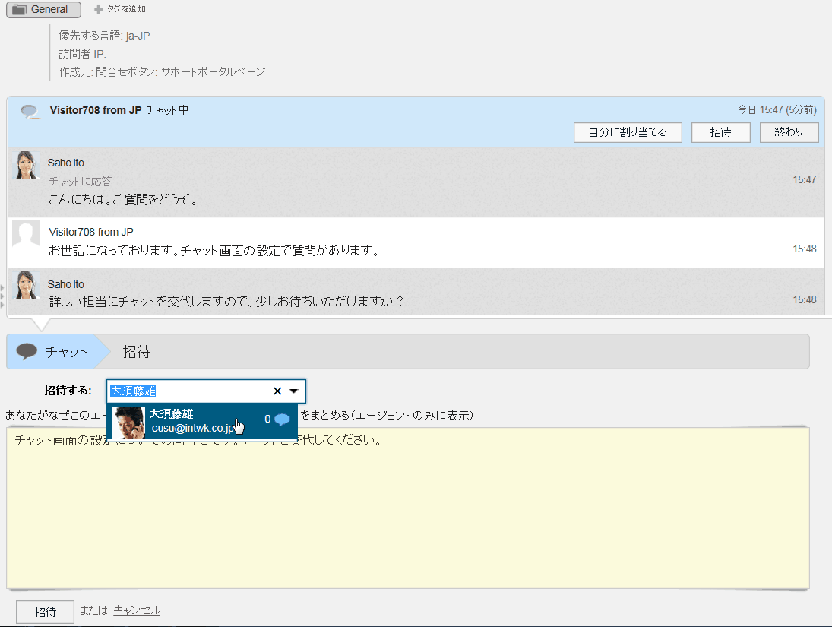Click text 優先する言語: ja-JP
This screenshot has height=627, width=832.
[x=105, y=36]
